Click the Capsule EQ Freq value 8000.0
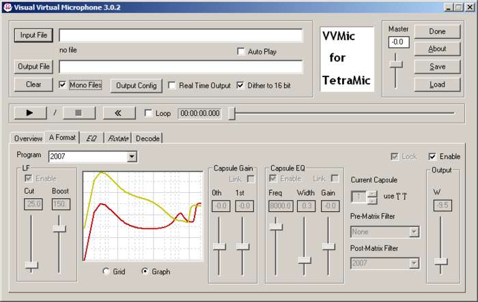Viewport: 478px width, 302px height. [281, 206]
